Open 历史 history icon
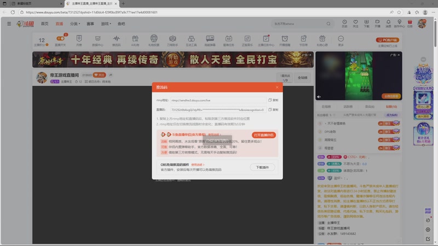 344,24
